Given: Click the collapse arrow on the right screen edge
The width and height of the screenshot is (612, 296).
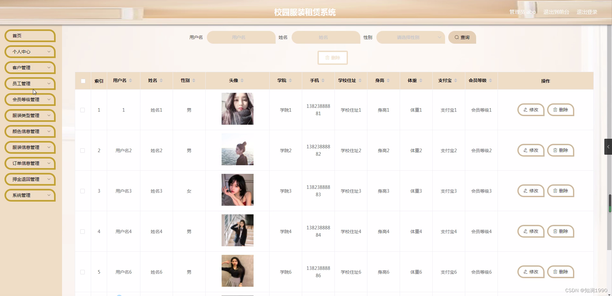Looking at the screenshot, I should 608,147.
